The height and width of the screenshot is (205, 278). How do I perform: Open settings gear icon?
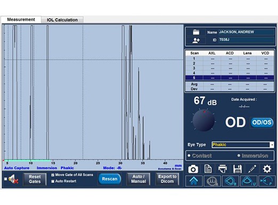tap(267, 169)
